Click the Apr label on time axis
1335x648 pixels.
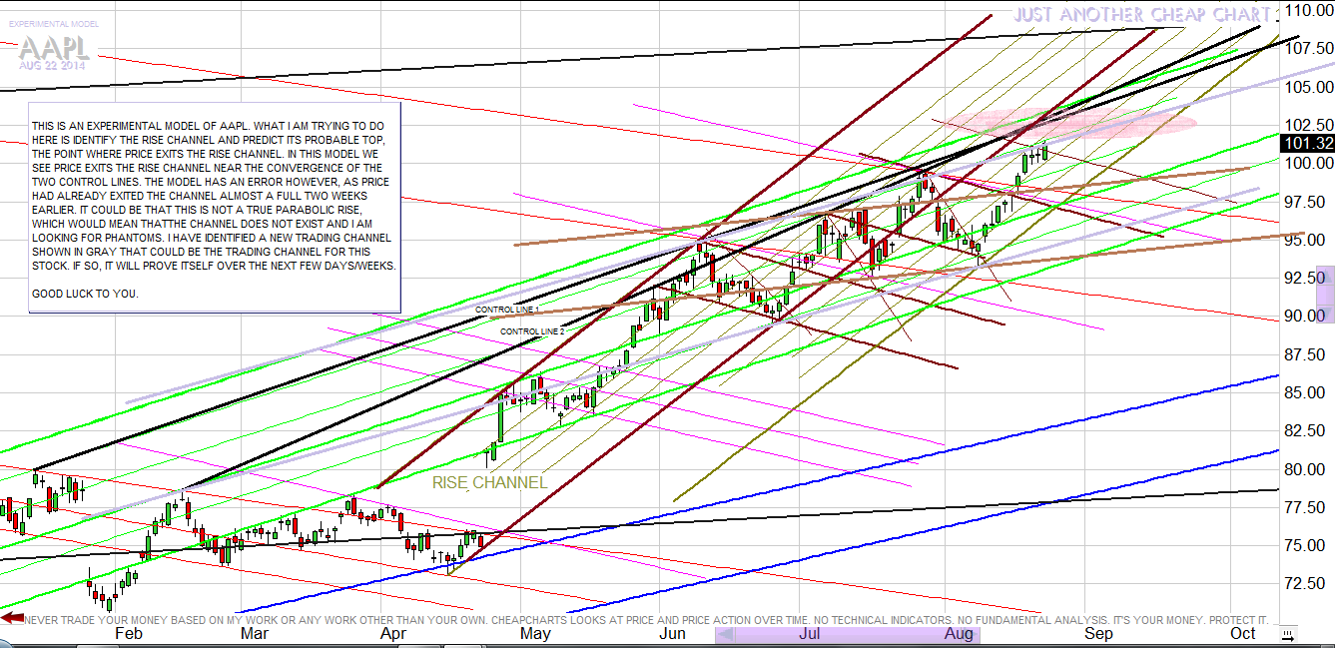(393, 633)
